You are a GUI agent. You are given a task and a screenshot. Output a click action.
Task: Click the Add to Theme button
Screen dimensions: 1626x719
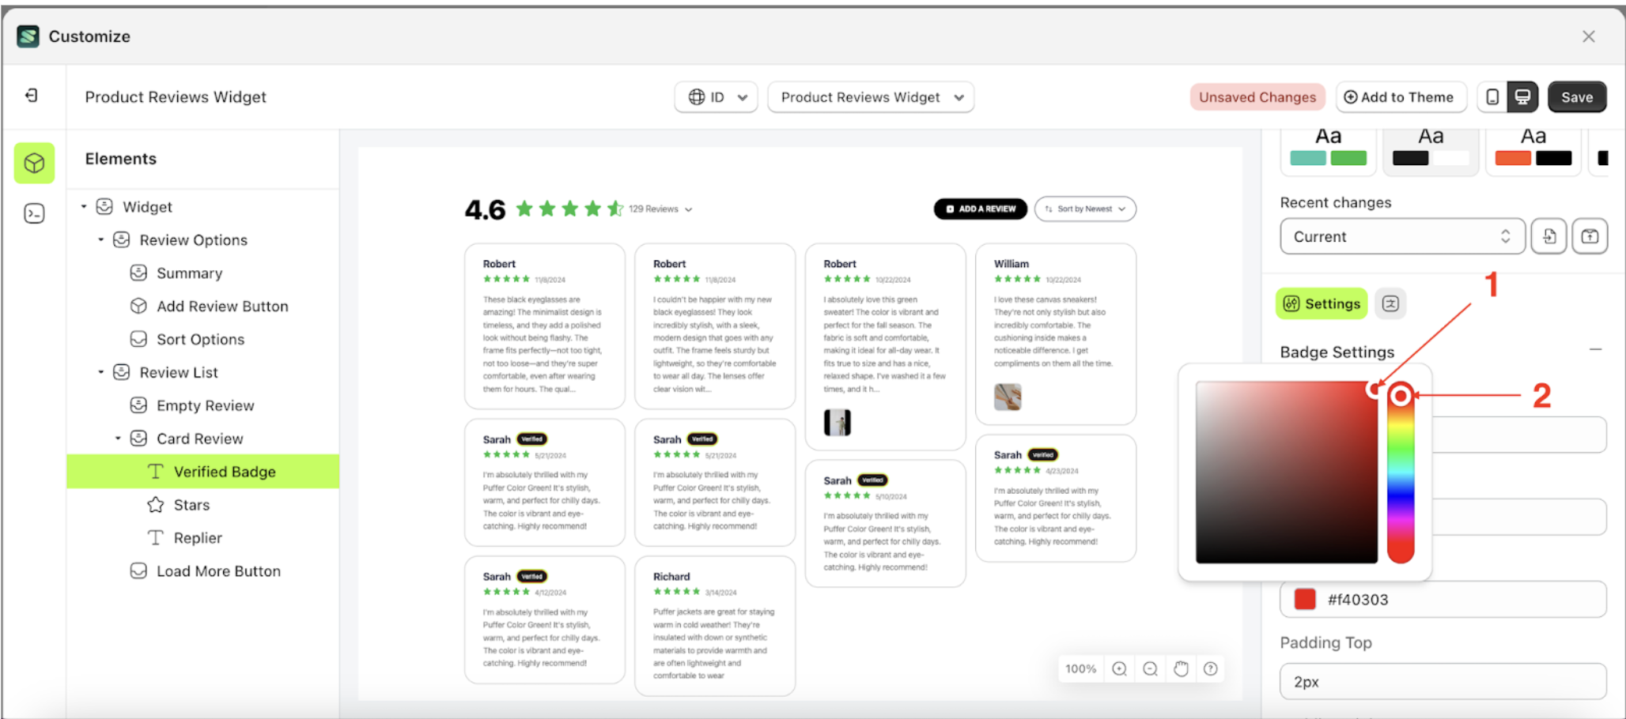pos(1401,96)
